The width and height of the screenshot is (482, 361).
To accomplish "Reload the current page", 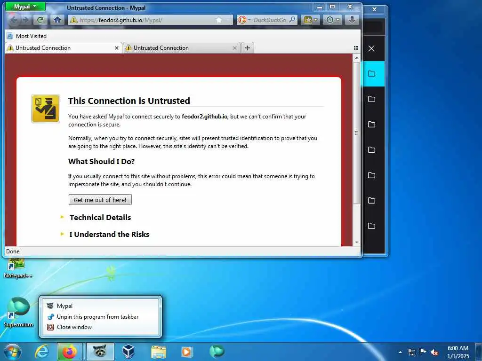I will [40, 20].
